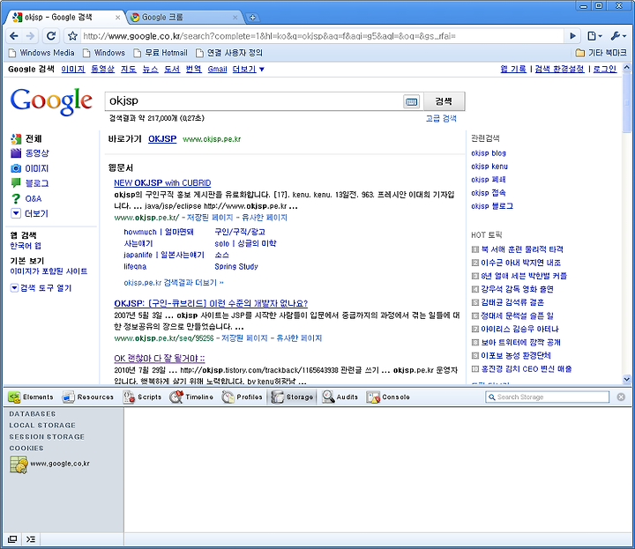The height and width of the screenshot is (549, 635).
Task: Bookmark this page with the star
Action: [72, 36]
